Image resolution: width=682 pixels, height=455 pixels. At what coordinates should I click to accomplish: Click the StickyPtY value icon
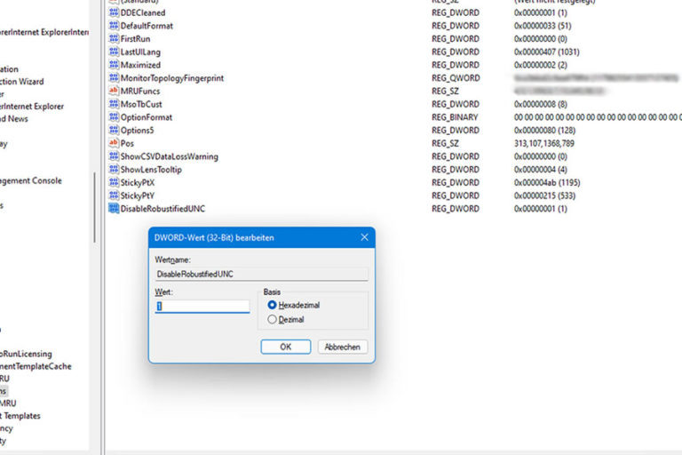[114, 196]
